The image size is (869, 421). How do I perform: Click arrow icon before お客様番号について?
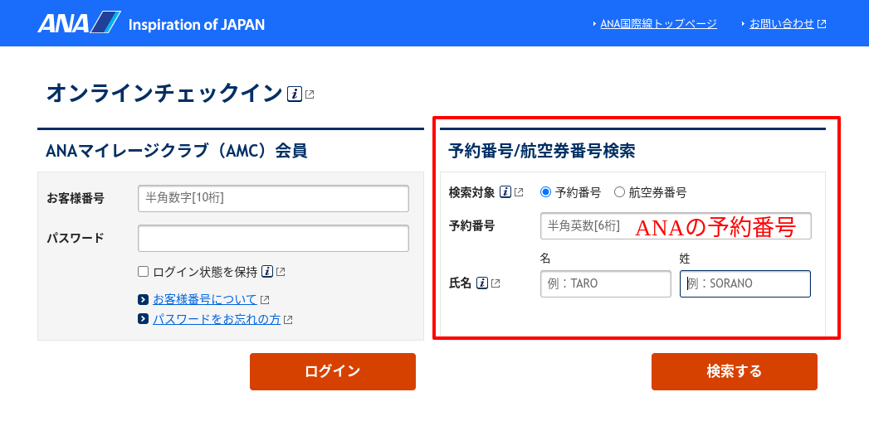(143, 300)
